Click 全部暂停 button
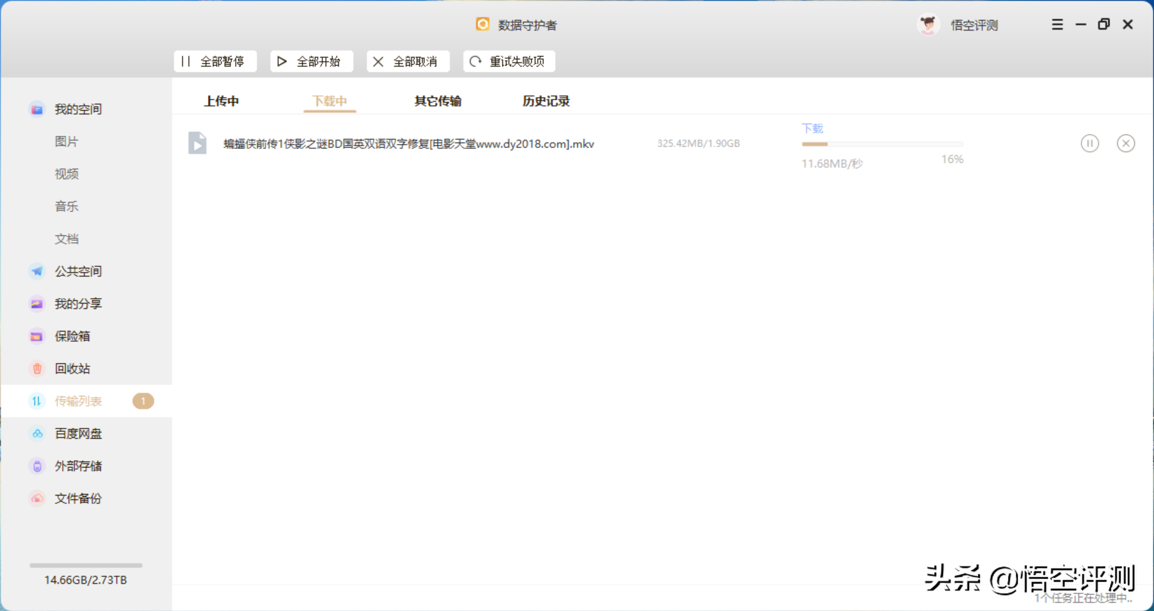Viewport: 1154px width, 611px height. (x=215, y=61)
